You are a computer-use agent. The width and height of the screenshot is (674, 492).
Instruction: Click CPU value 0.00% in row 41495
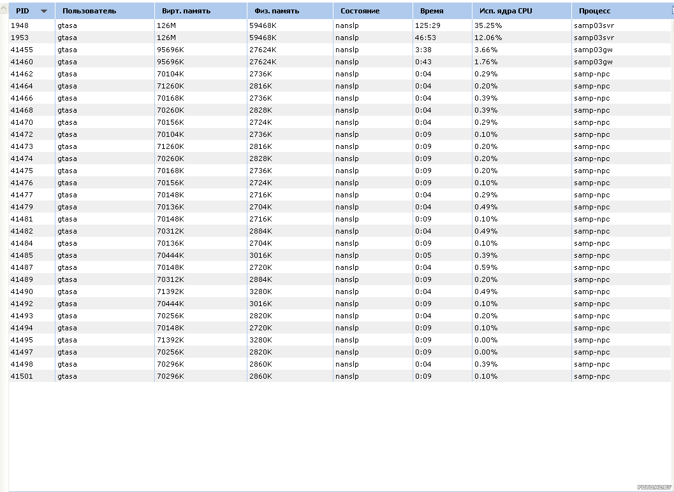pos(486,340)
